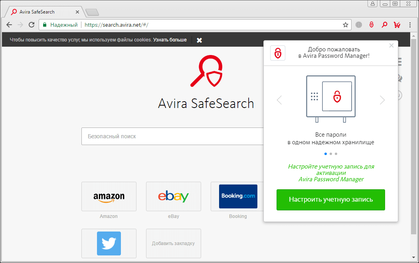Open the Avira Safe Shopping cart icon
This screenshot has width=419, height=263.
click(397, 24)
